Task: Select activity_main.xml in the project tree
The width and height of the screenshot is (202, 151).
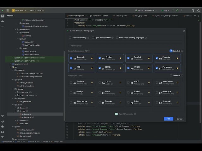Action: pos(25,83)
